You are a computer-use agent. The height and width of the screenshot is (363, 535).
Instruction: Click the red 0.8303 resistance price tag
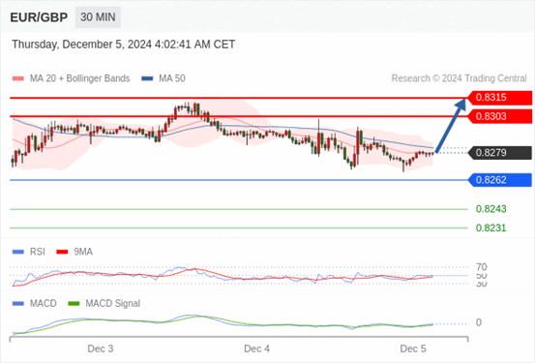coord(499,116)
